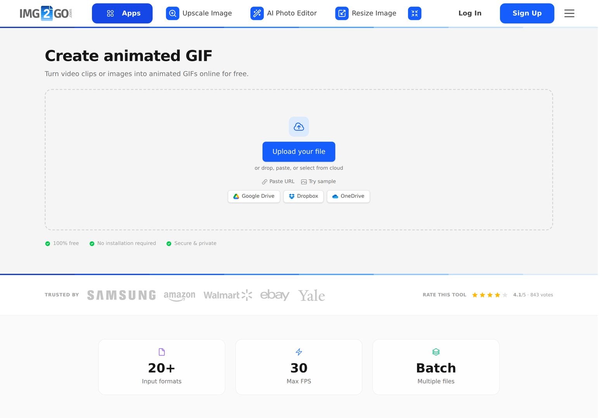Click the eBay logo
Screen dimensions: 602x418
tap(275, 295)
